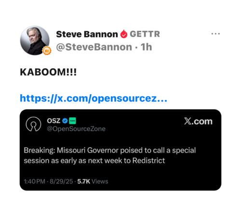Click the OSZ open-source keyhole logo

click(33, 124)
